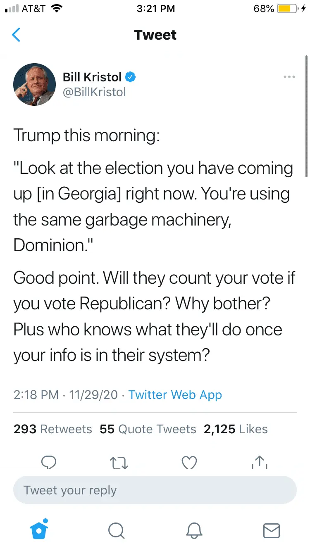Open the three-dot tweet options menu
This screenshot has width=310, height=551.
[289, 77]
